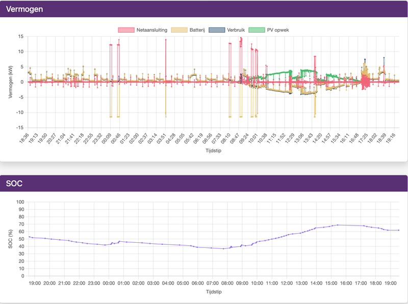Image resolution: width=408 pixels, height=304 pixels.
Task: Click the 50 value on SOC axis
Action: (x=21, y=239)
